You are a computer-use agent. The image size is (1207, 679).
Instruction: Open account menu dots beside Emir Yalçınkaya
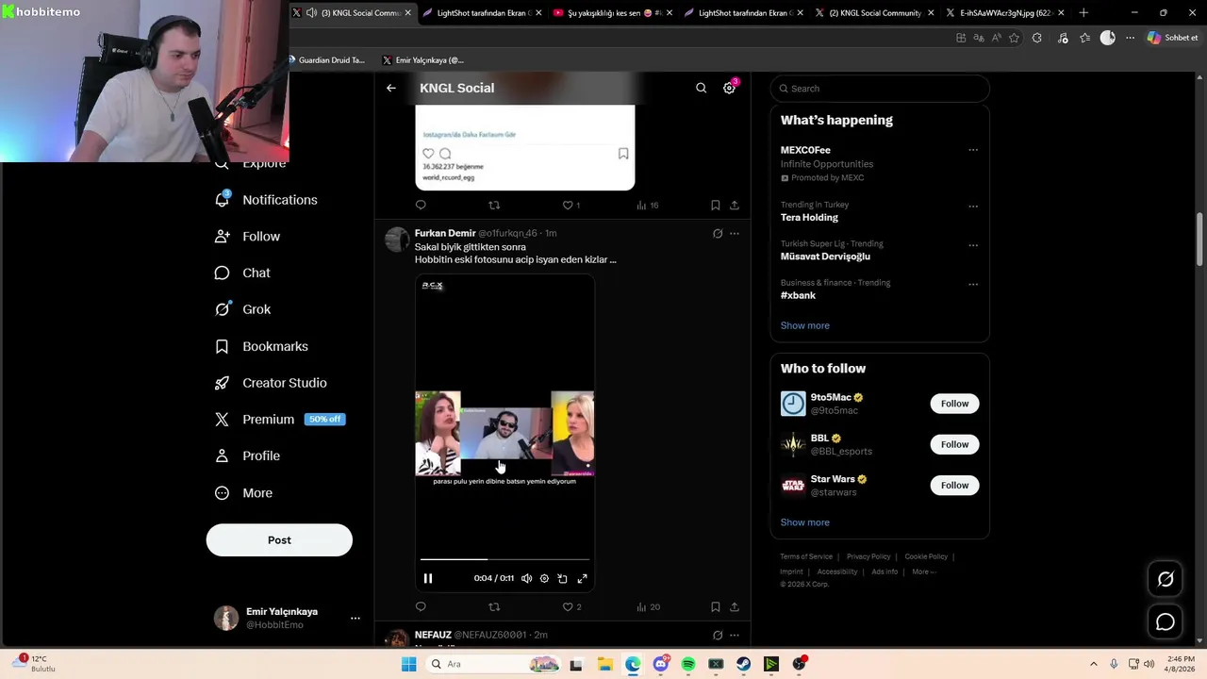pyautogui.click(x=355, y=619)
